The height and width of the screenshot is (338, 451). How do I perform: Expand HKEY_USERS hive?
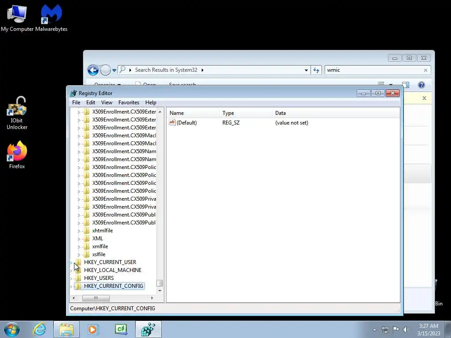(71, 278)
